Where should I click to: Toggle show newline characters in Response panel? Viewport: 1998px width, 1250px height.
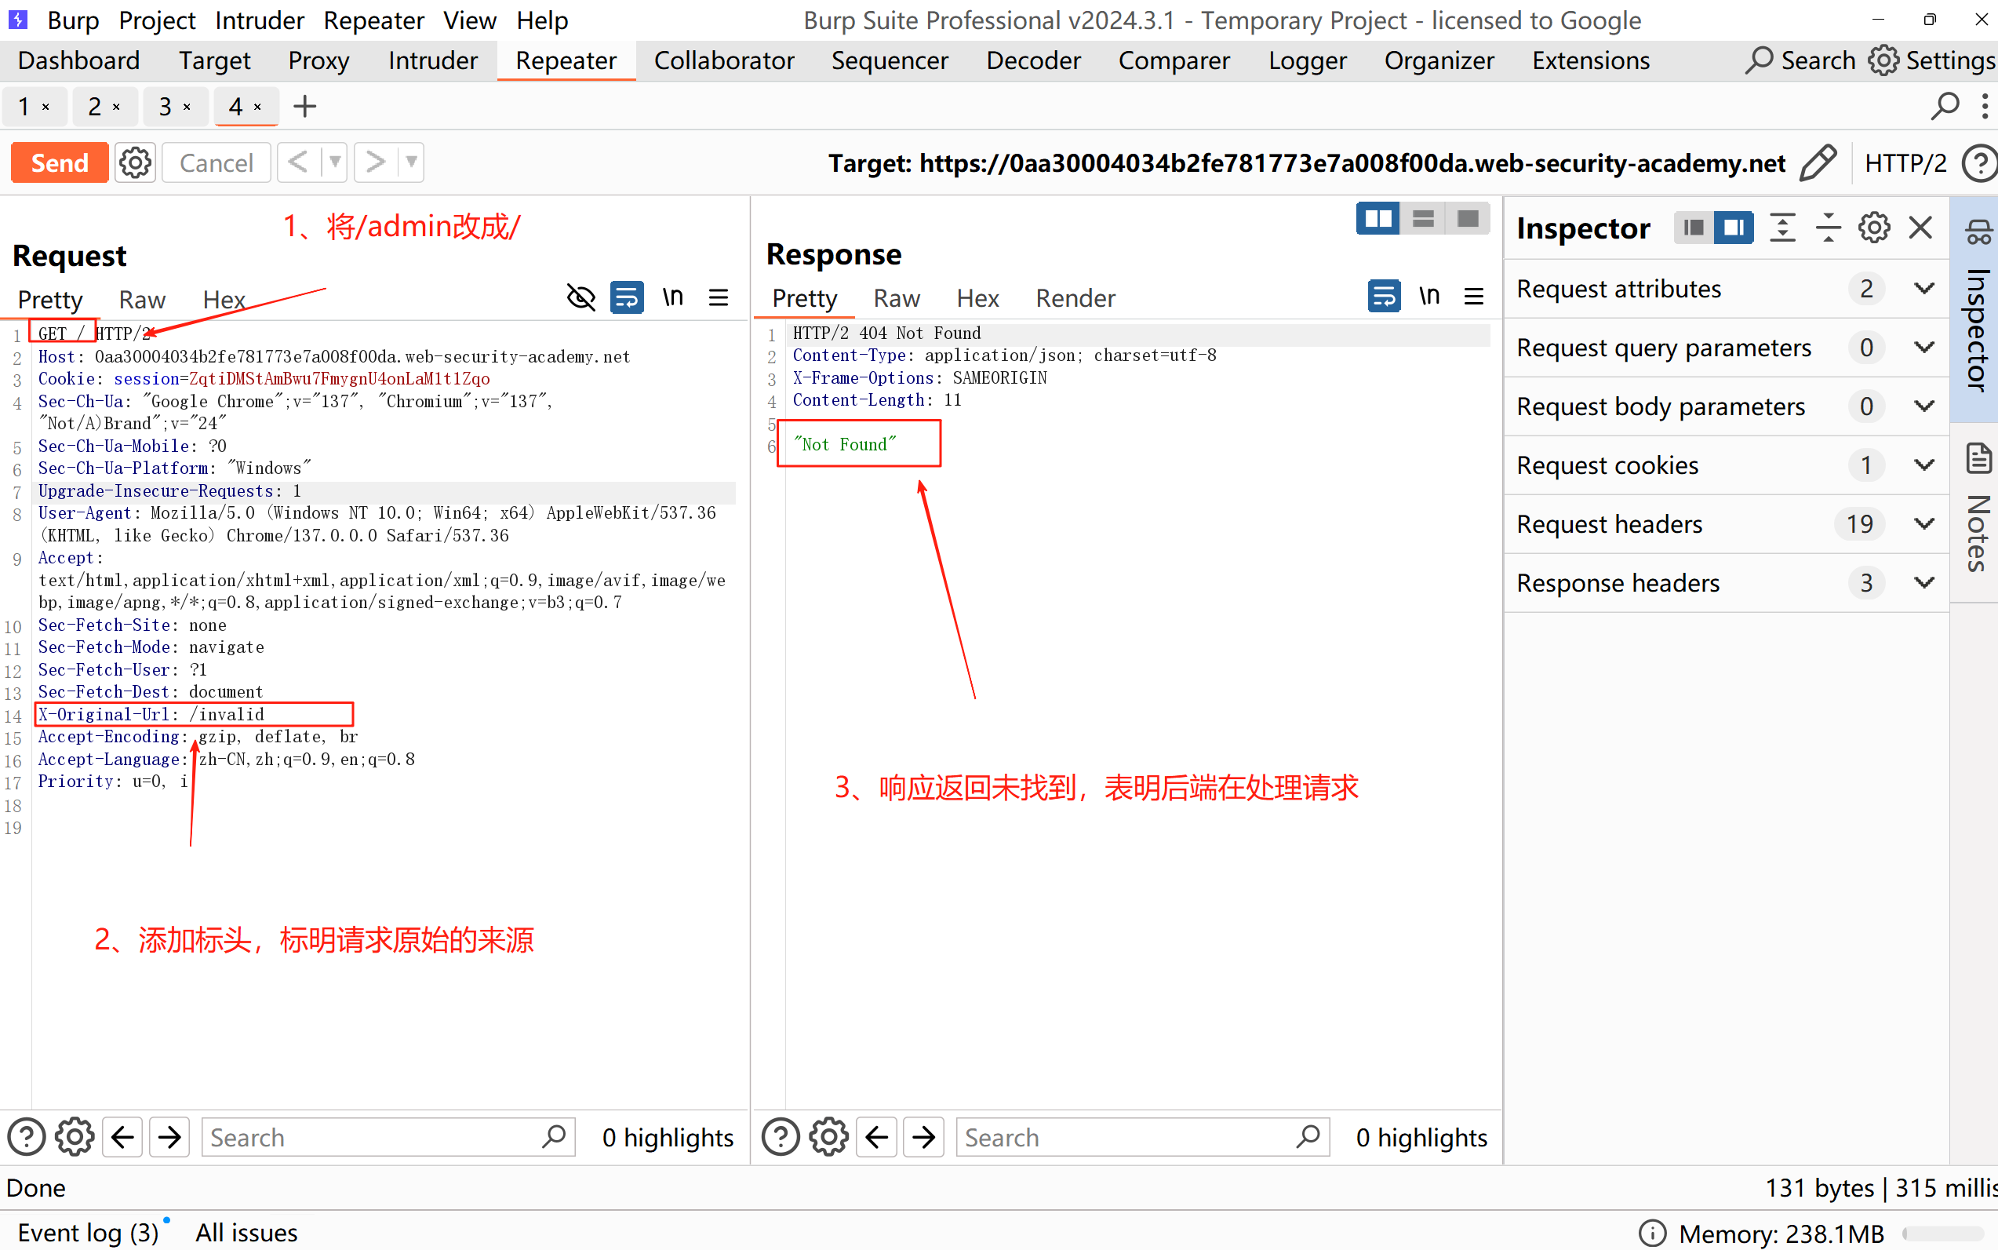pyautogui.click(x=1428, y=296)
